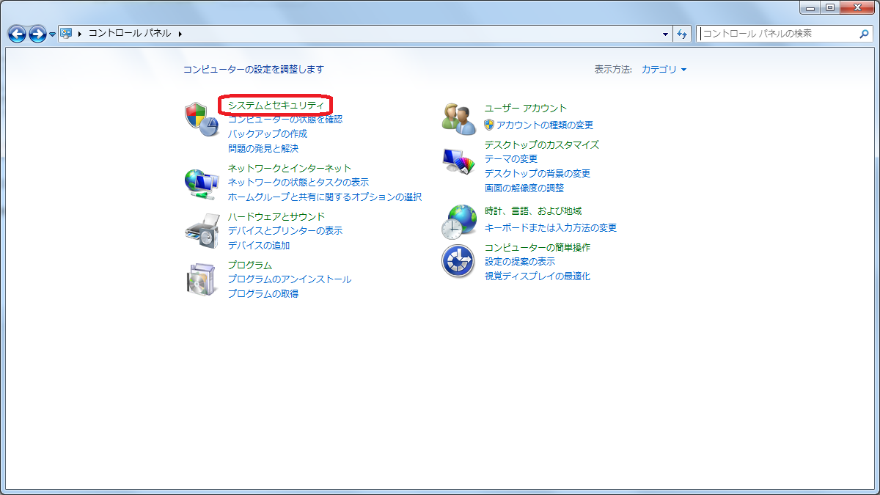Click the Clock, Language and Region globe icon
This screenshot has height=495, width=880.
[x=459, y=221]
